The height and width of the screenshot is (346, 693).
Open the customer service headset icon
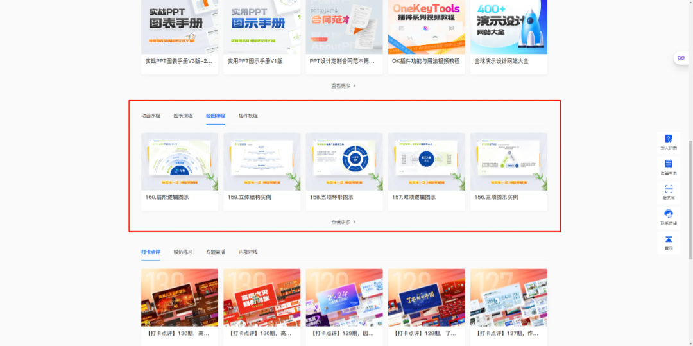(668, 214)
